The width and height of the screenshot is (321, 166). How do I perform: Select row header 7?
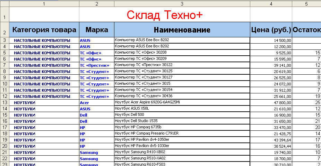[x=5, y=65]
